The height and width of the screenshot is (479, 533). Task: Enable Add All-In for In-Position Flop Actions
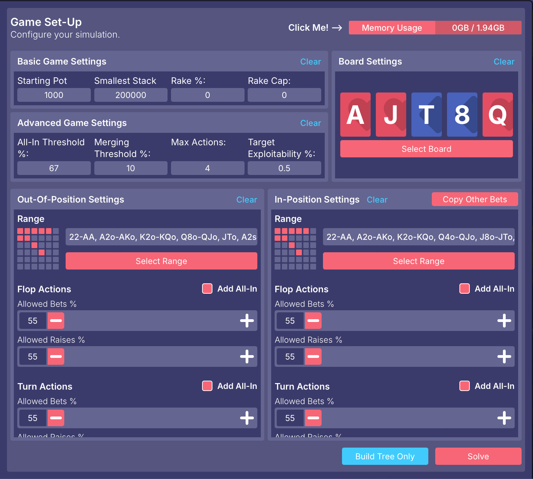tap(465, 289)
